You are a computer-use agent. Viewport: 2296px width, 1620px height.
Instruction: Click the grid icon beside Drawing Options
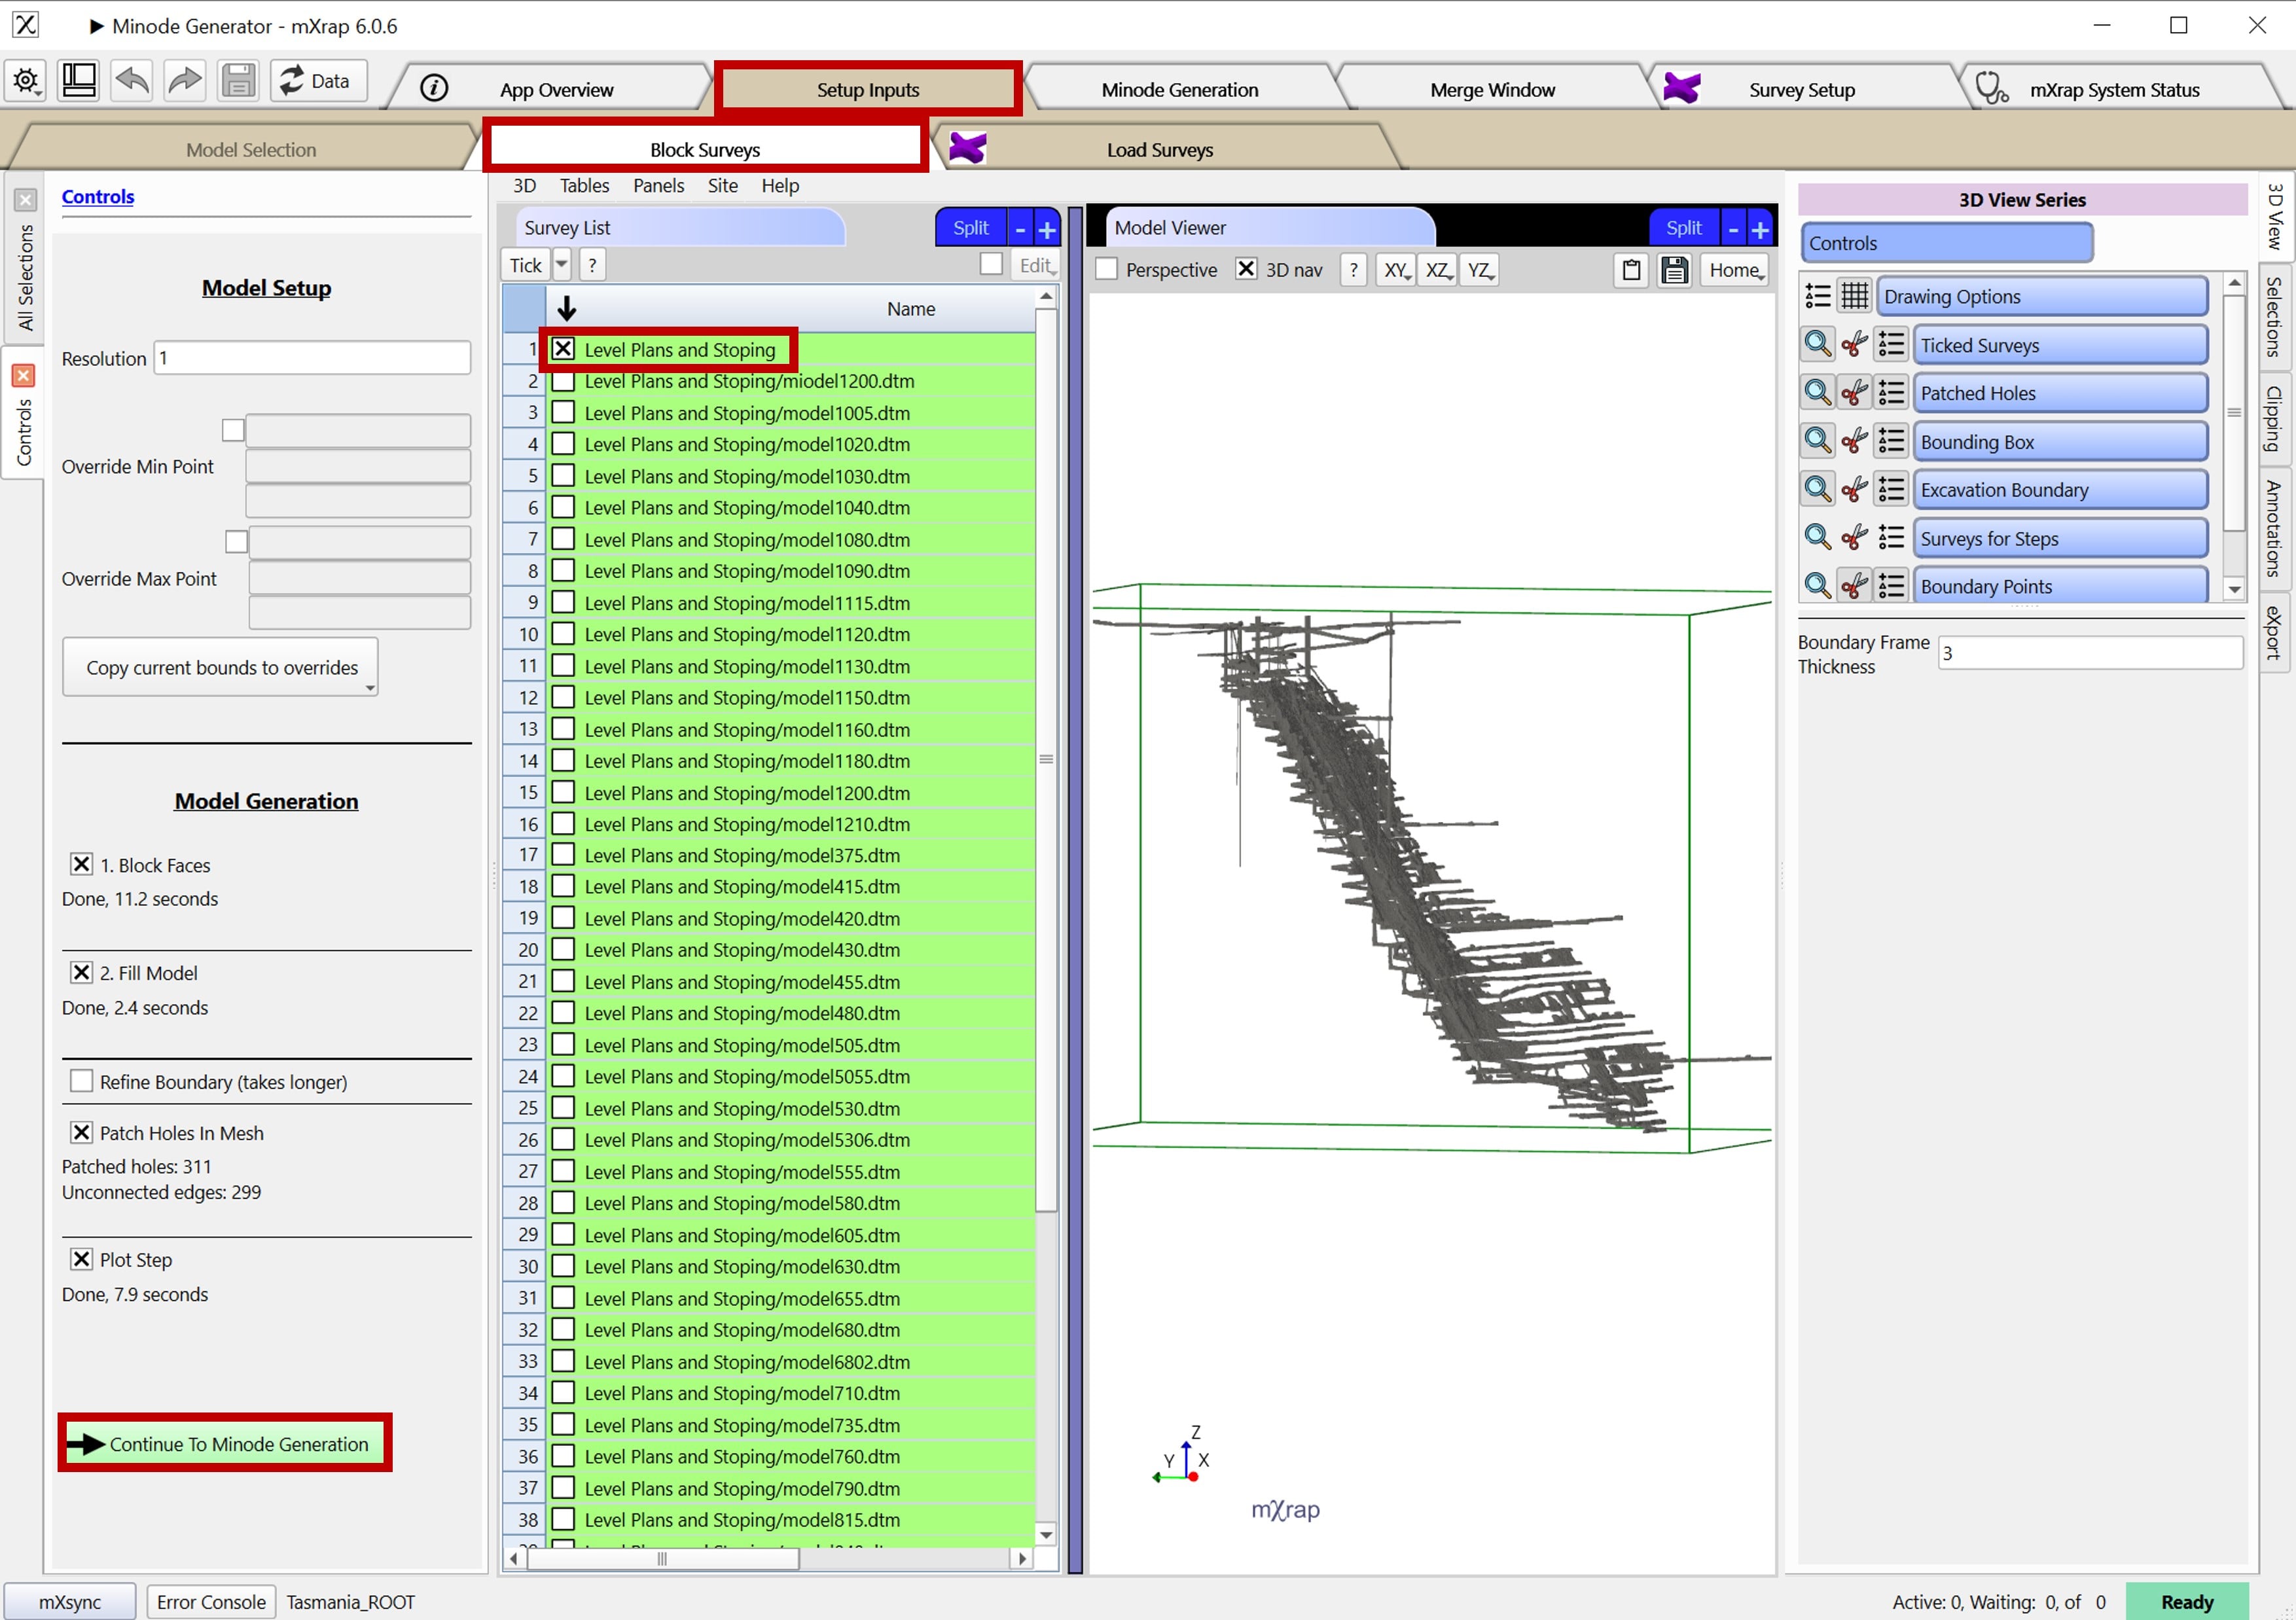pos(1854,296)
